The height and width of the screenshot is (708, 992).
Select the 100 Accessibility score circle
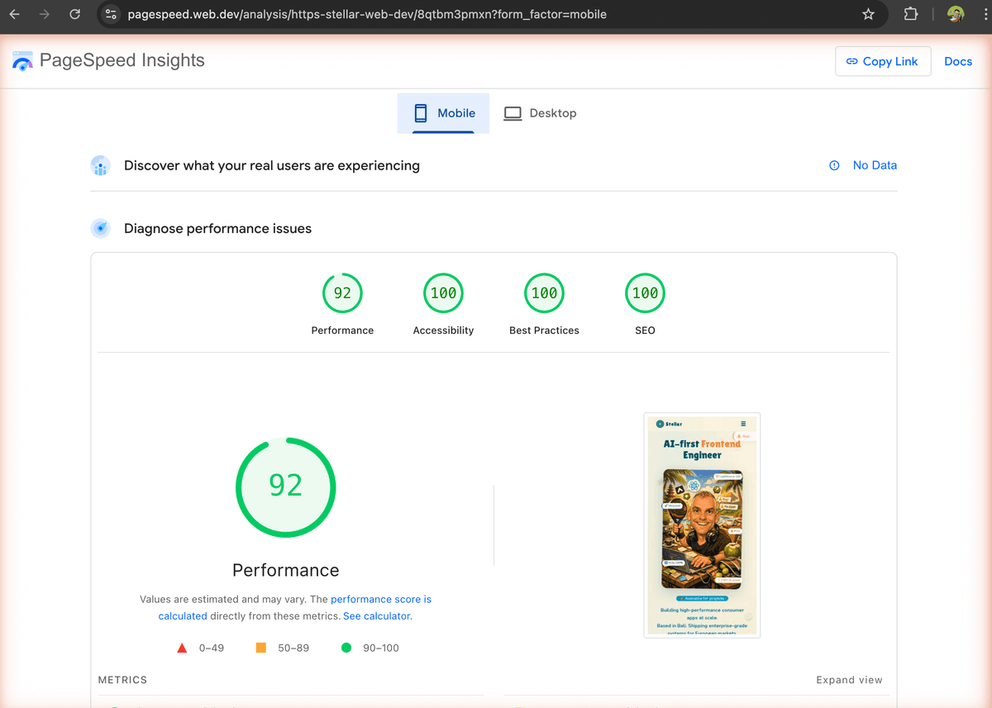tap(443, 292)
